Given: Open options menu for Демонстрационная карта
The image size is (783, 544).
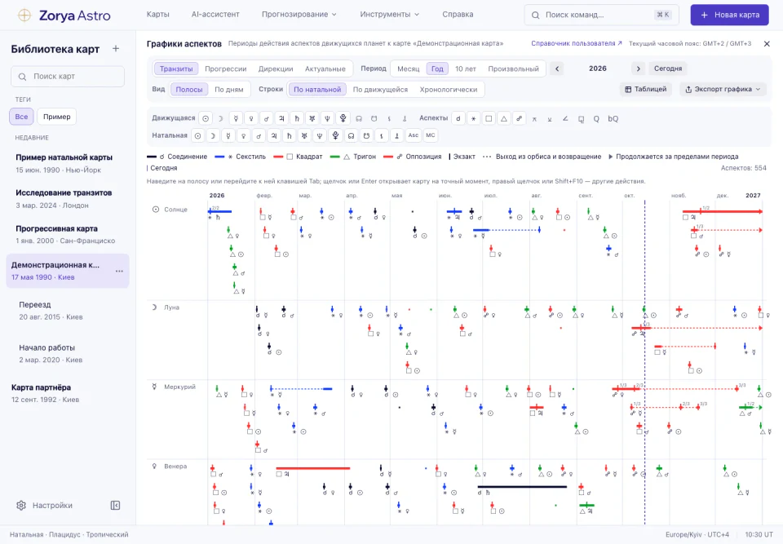Looking at the screenshot, I should point(119,271).
